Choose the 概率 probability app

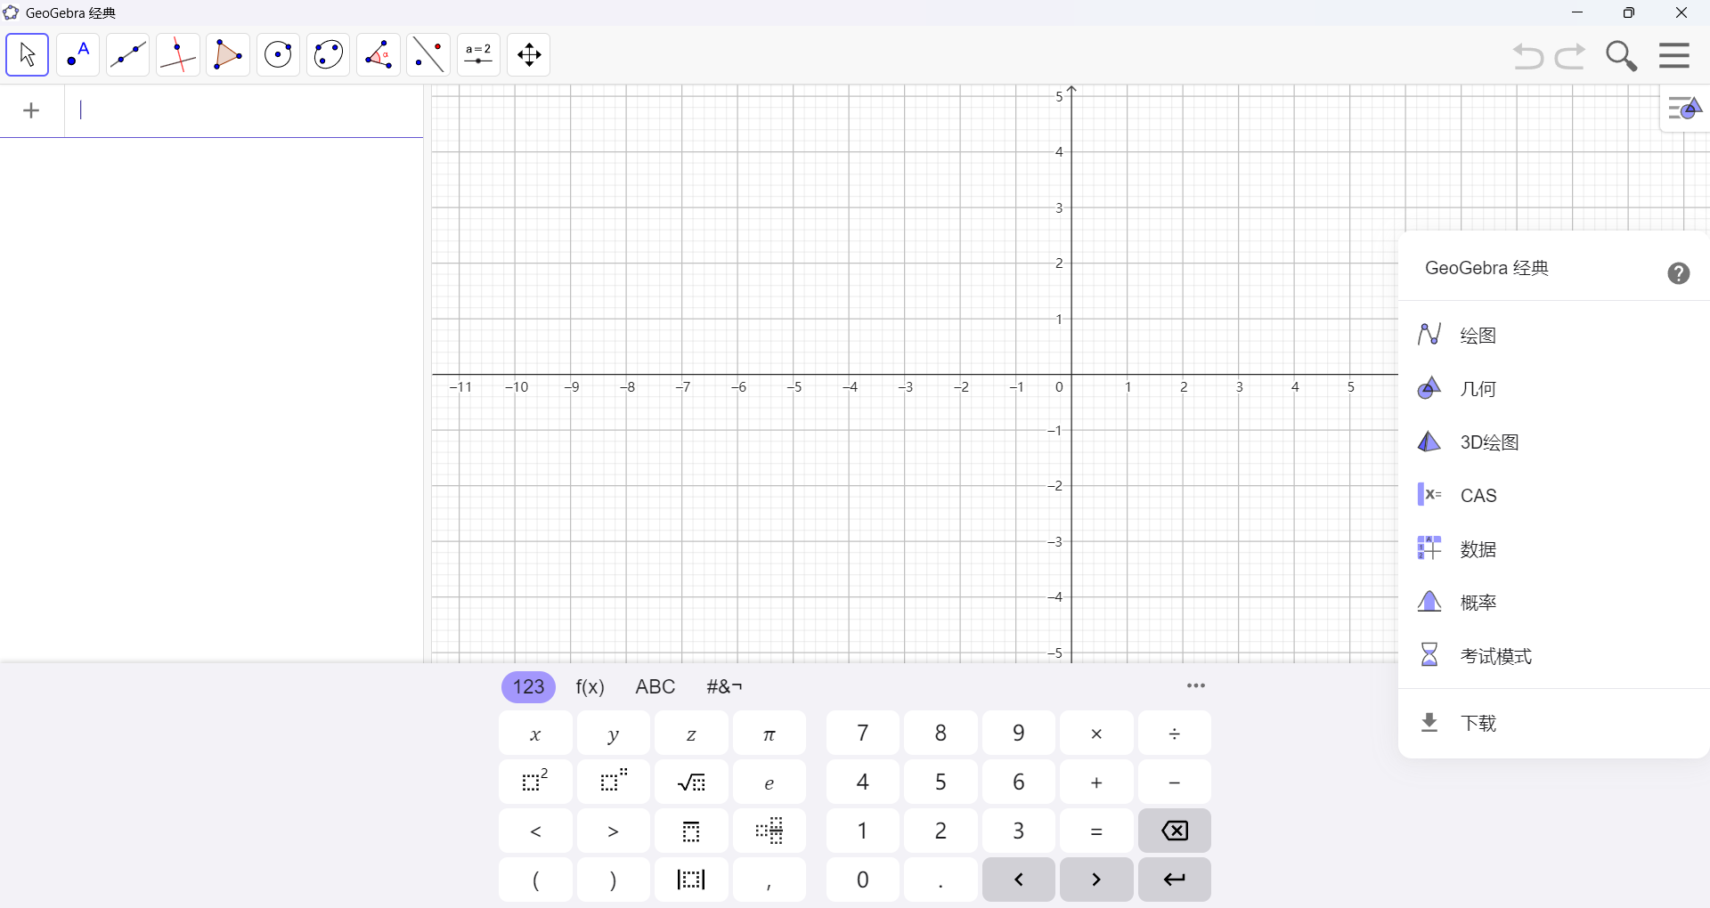click(x=1553, y=603)
